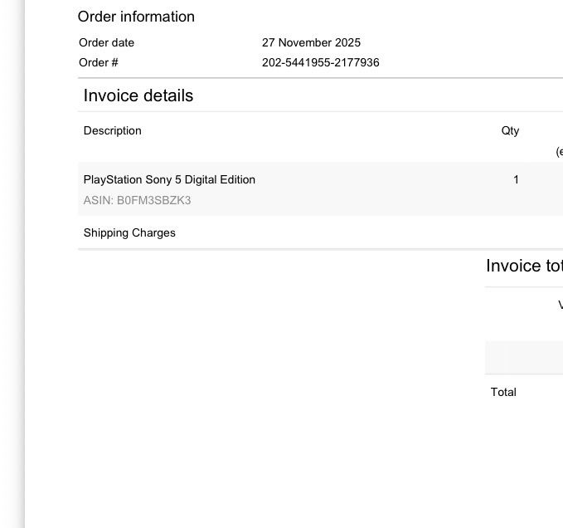Click the Invoice total heading
The width and height of the screenshot is (563, 528).
pyautogui.click(x=524, y=266)
